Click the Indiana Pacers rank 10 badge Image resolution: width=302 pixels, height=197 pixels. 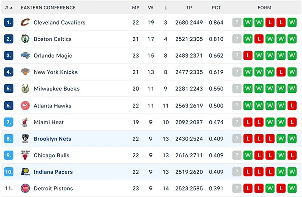(9, 172)
